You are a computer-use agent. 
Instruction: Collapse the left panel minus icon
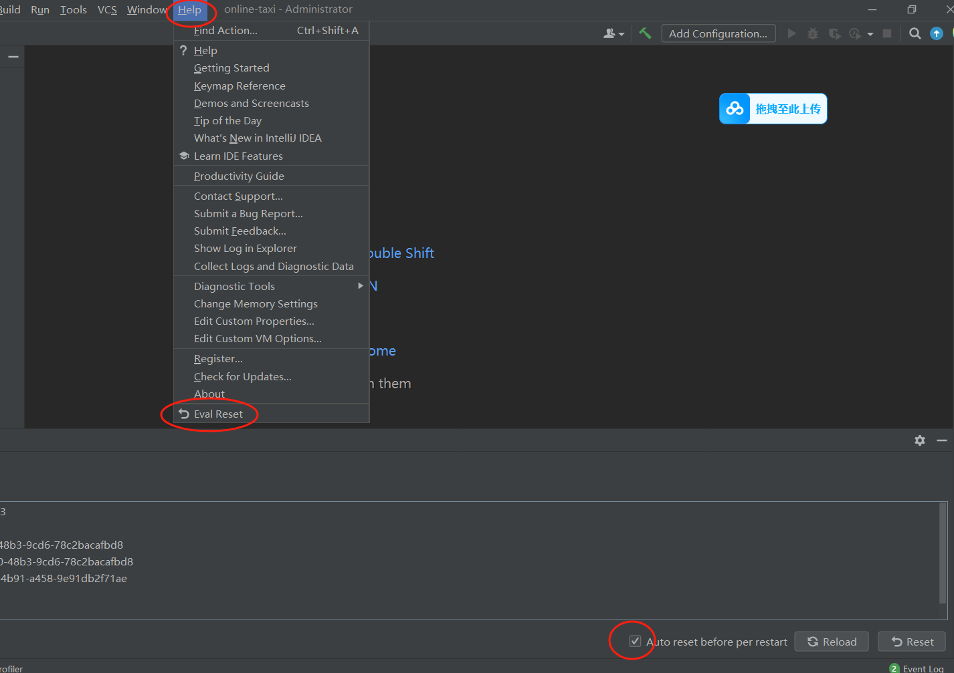click(x=13, y=57)
